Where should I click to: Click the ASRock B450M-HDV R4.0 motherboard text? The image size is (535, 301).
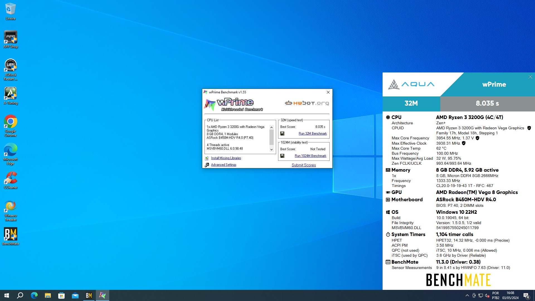pos(466,200)
